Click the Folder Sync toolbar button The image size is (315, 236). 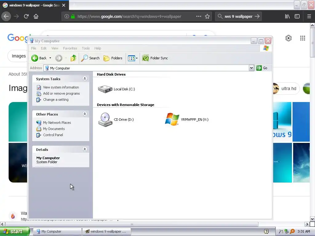coord(155,58)
